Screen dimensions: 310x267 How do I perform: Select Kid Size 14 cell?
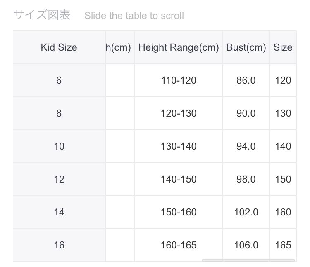point(59,212)
